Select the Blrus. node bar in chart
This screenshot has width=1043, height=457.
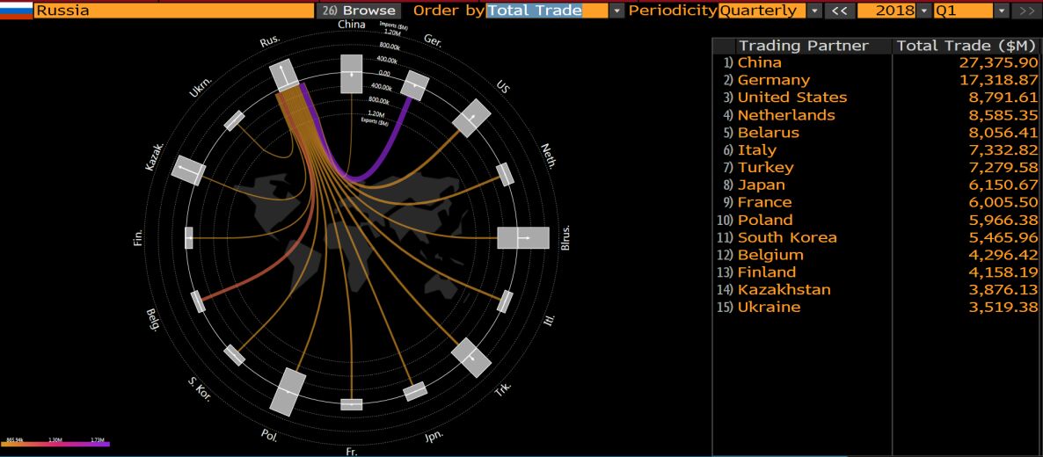[x=523, y=237]
